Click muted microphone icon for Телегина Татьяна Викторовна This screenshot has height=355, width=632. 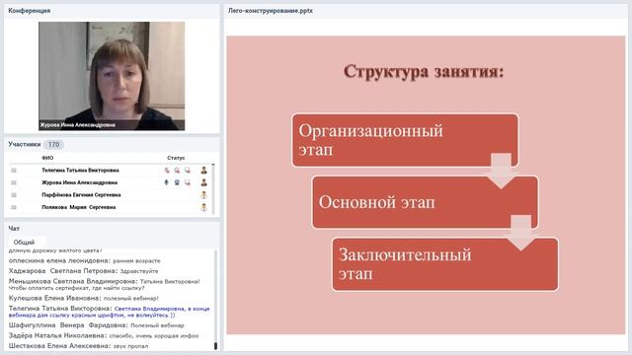167,171
